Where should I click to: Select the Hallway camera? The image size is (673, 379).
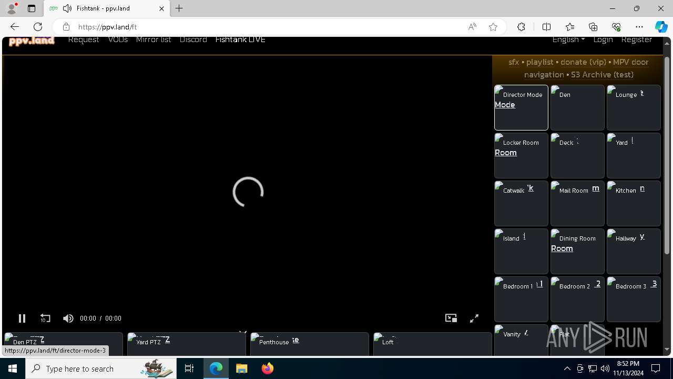[634, 251]
